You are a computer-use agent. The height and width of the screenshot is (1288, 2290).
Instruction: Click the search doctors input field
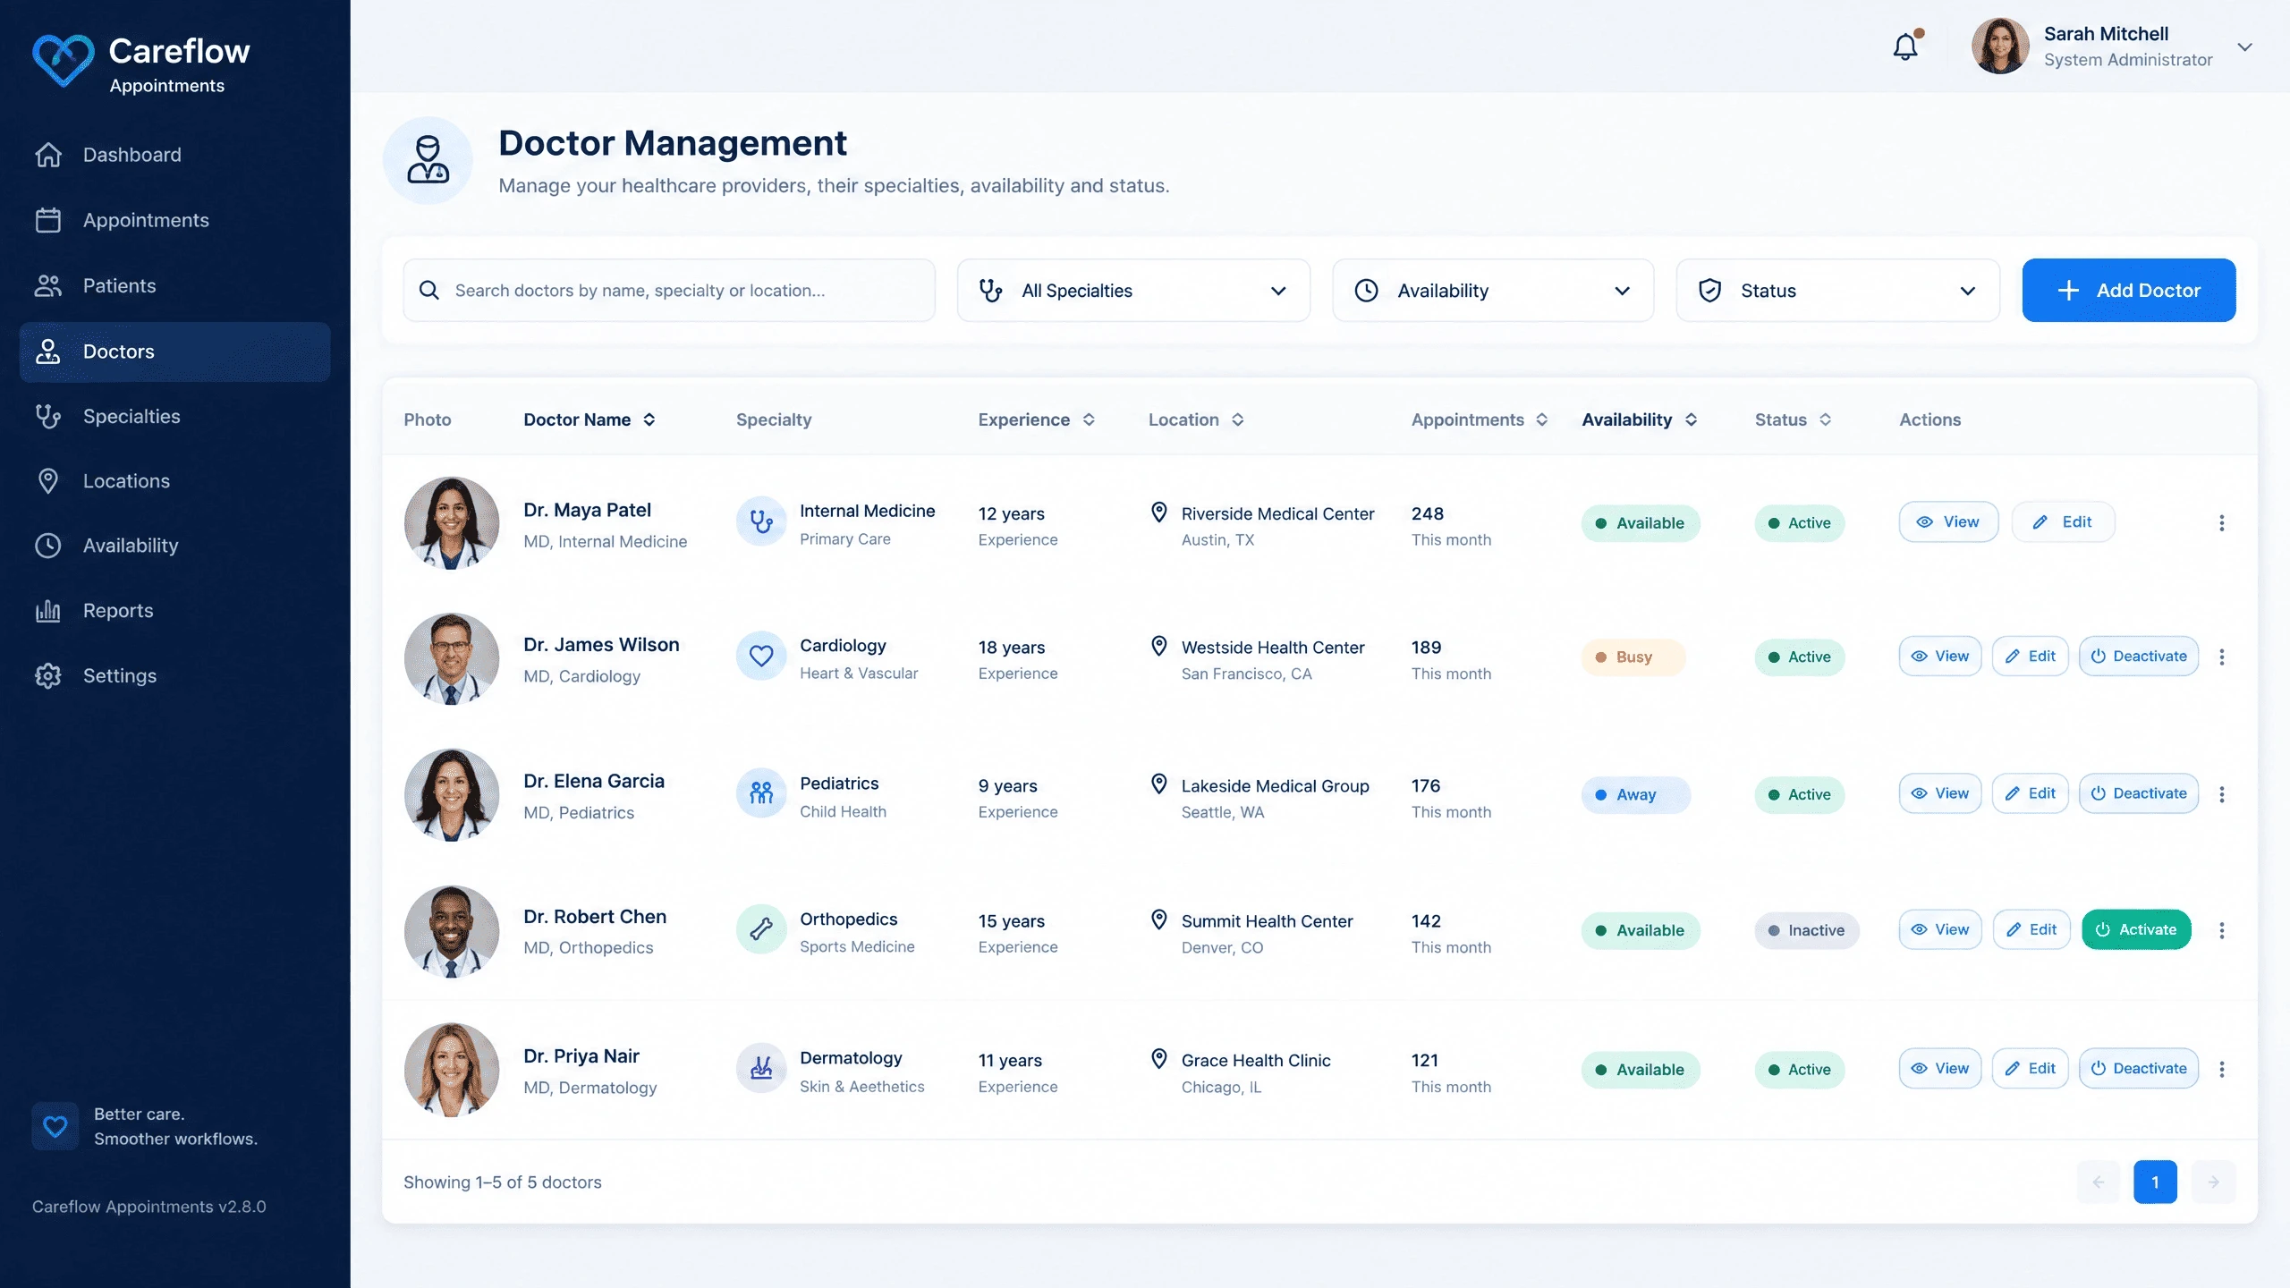coord(669,291)
